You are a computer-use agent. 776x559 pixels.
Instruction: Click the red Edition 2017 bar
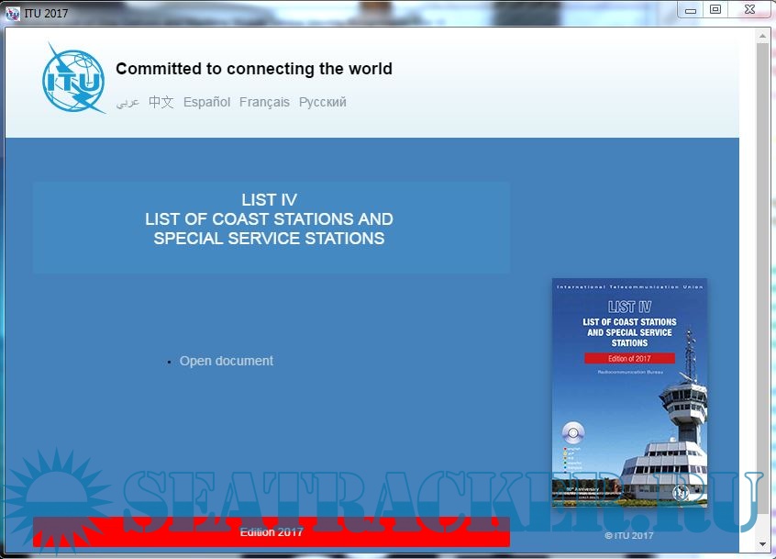272,532
